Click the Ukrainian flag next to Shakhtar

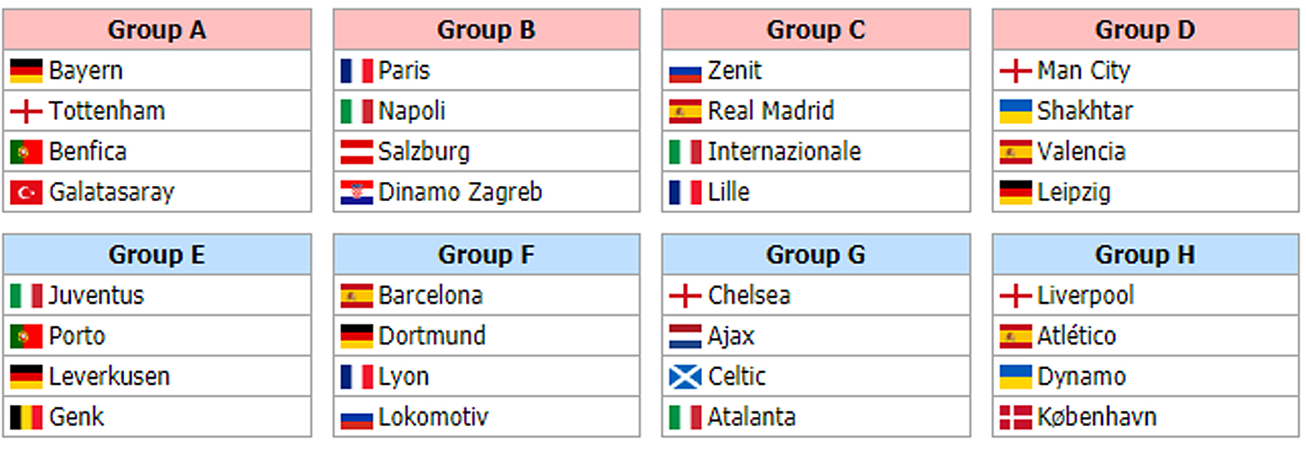tap(1015, 112)
